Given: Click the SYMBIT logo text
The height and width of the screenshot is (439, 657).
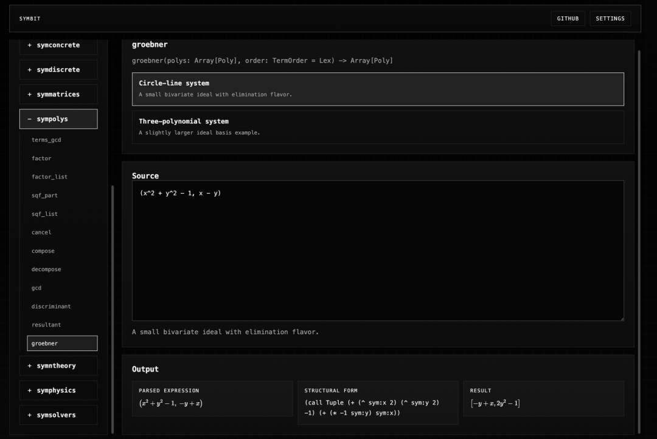Looking at the screenshot, I should [30, 18].
